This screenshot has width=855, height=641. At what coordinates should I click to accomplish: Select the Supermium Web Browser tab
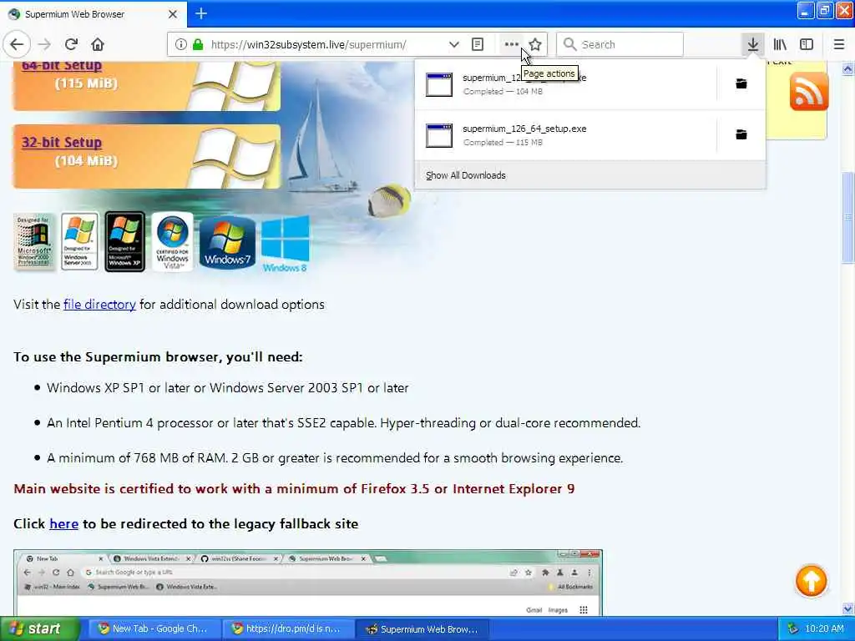pos(94,14)
